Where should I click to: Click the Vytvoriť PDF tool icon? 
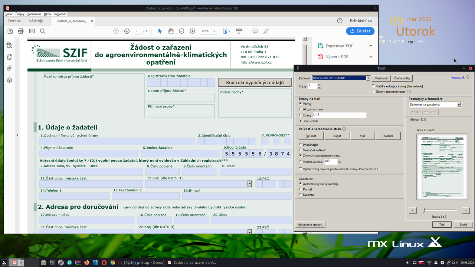[321, 57]
